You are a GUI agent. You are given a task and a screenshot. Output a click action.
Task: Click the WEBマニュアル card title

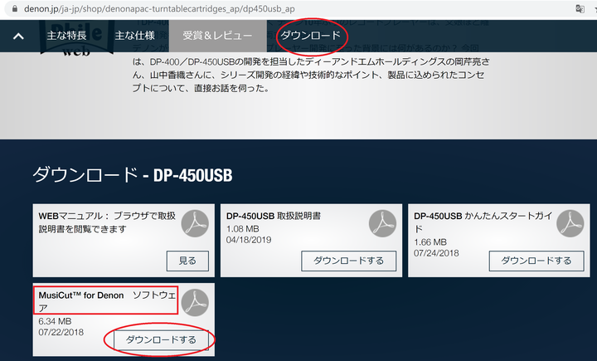click(x=107, y=222)
